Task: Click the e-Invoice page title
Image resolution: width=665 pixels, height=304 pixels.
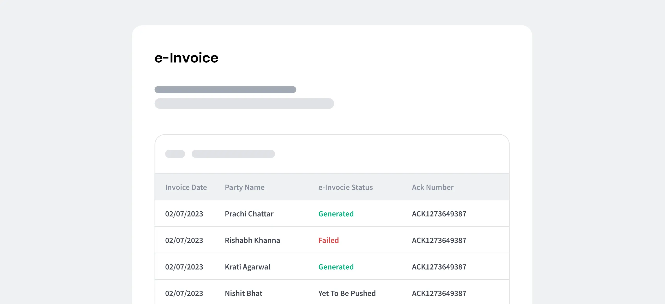Action: pyautogui.click(x=186, y=58)
